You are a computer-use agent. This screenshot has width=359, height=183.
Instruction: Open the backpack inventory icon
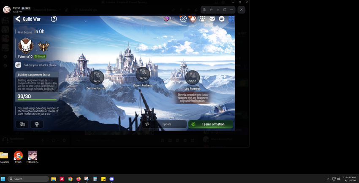202,19
